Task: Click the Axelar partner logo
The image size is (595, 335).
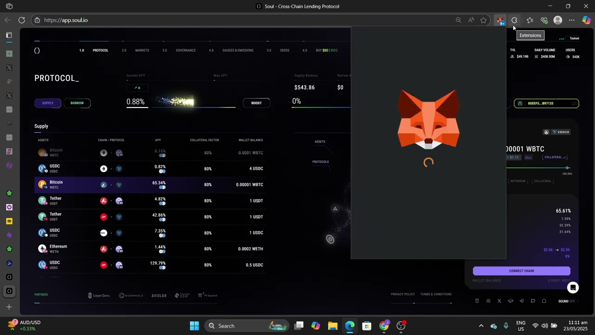Action: coord(159,295)
